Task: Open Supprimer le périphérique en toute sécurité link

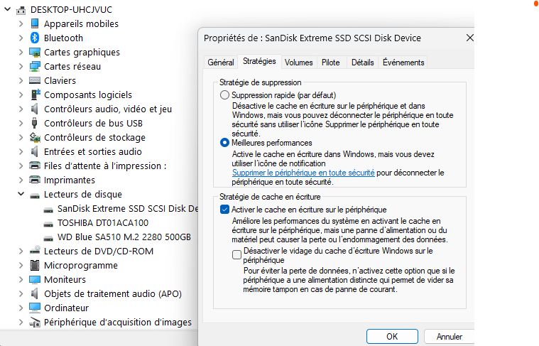Action: [x=303, y=173]
